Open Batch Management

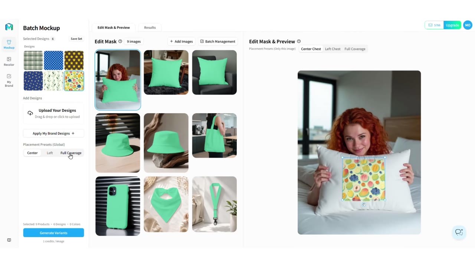(x=217, y=42)
